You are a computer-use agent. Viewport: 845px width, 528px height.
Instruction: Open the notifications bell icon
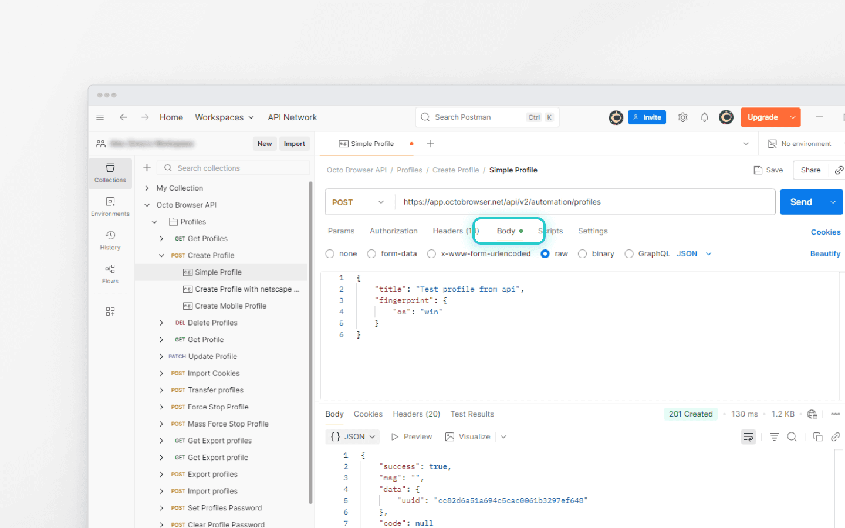tap(704, 117)
